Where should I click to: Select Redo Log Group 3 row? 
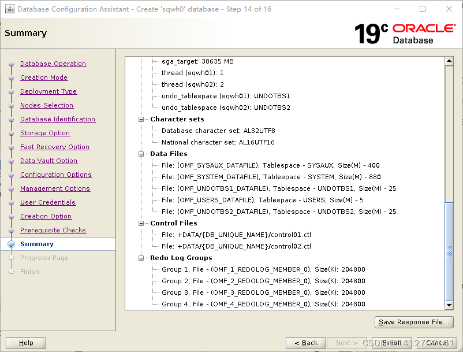[x=263, y=292]
